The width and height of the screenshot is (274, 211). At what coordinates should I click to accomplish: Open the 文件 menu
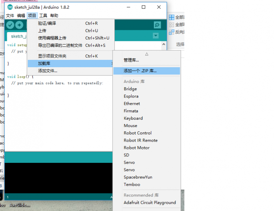[10, 16]
